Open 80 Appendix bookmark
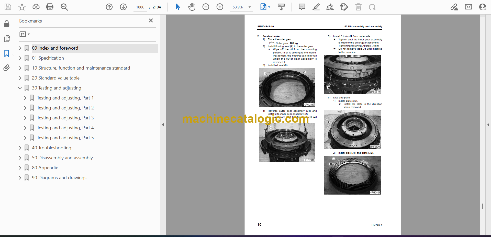Viewport: 491px width, 237px height. tap(45, 168)
